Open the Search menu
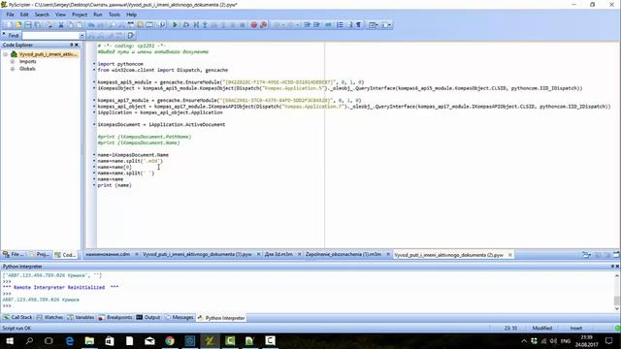Image resolution: width=621 pixels, height=349 pixels. [x=42, y=15]
